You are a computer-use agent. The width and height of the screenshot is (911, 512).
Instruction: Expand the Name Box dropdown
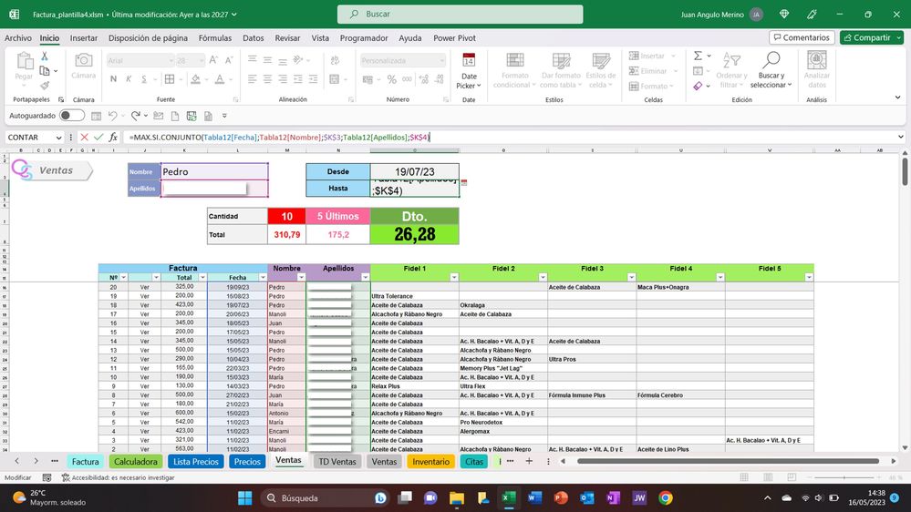tap(58, 138)
